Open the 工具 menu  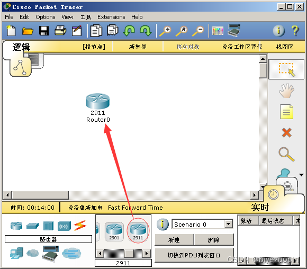point(86,17)
